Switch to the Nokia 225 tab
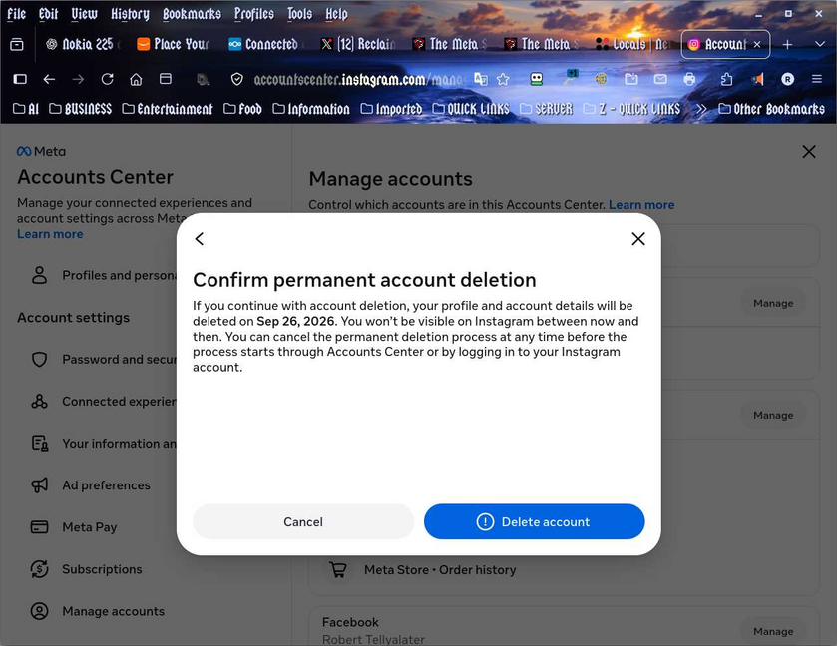This screenshot has height=646, width=837. pos(83,44)
